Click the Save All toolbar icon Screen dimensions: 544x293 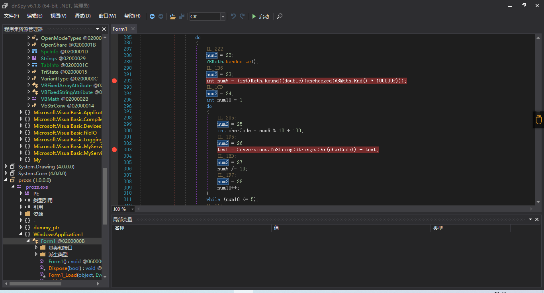point(182,16)
